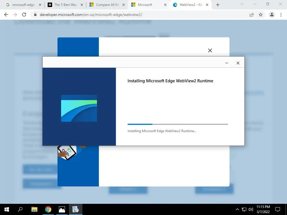Restore down the Chrome window
Image resolution: width=287 pixels, height=215 pixels.
[268, 4]
